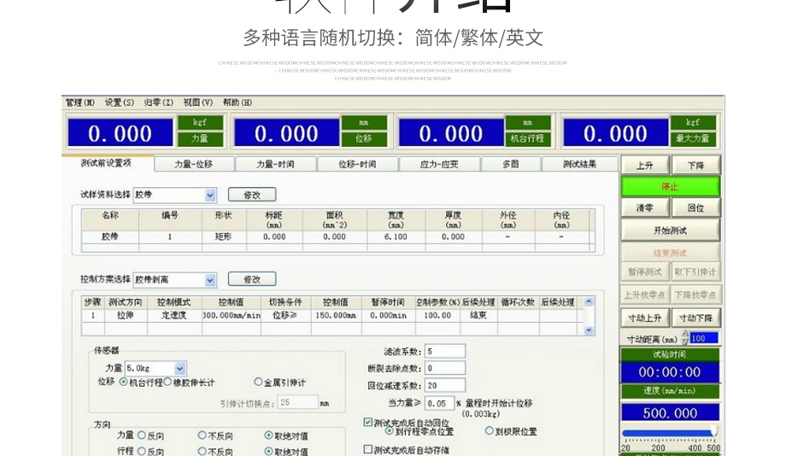Click the control table scrollbar down arrow

pyautogui.click(x=589, y=330)
